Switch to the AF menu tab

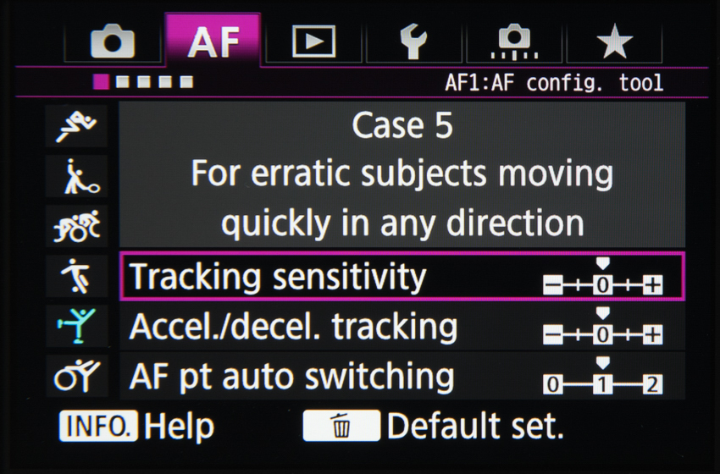[x=212, y=41]
